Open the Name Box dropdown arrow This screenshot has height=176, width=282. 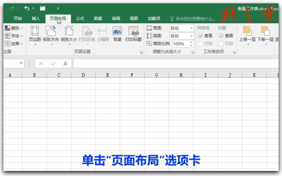click(21, 63)
